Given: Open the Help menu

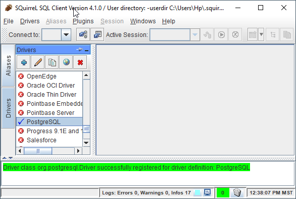Looking at the screenshot, I should coord(169,21).
